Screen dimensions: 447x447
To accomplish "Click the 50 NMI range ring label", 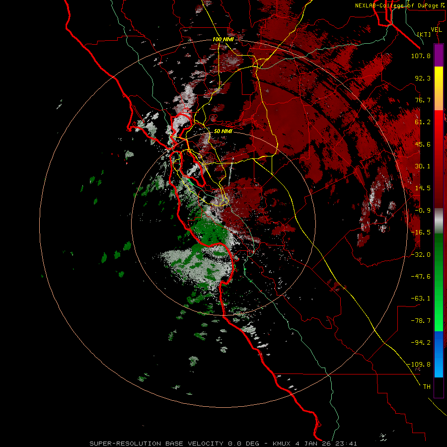I will tap(223, 131).
